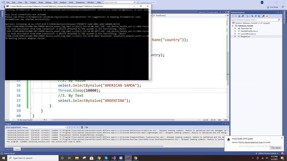287x161 pixels.
Task: Open the Project menu
Action: (33, 2)
